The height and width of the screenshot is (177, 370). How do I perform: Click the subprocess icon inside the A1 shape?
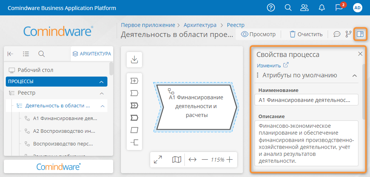(171, 91)
